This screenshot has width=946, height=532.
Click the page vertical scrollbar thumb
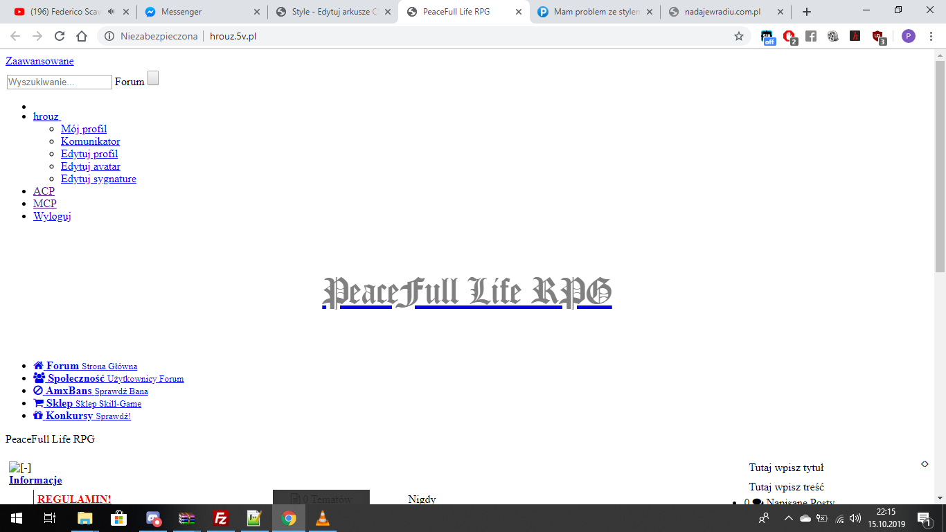pos(940,166)
